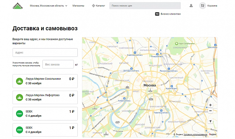Open the Каталог menu
Screen dimensions: 235x139
(98, 6)
